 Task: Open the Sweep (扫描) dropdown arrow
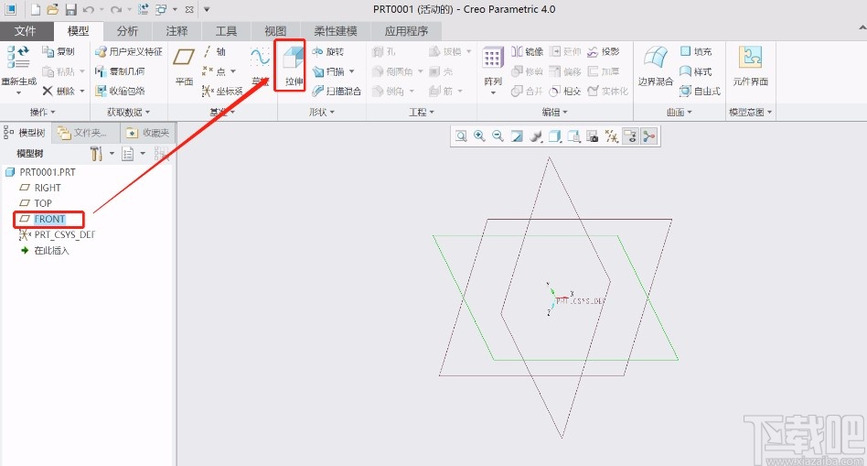pos(352,71)
